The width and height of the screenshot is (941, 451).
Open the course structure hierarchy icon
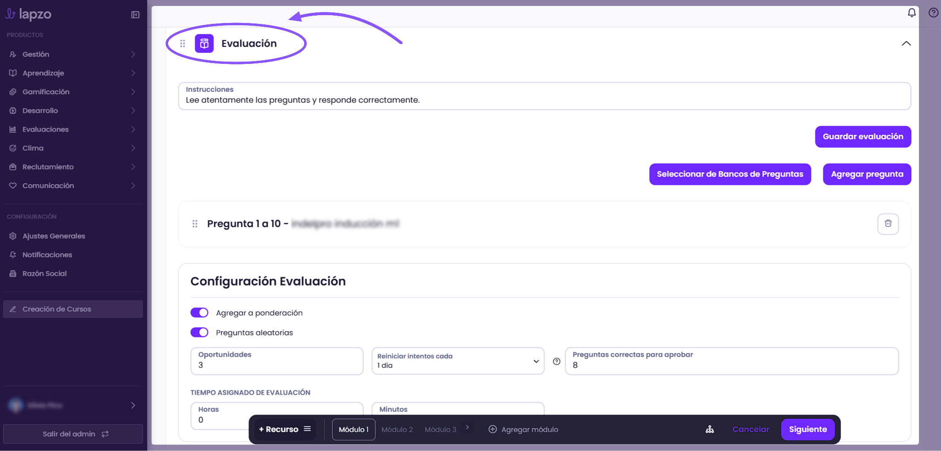pyautogui.click(x=710, y=429)
